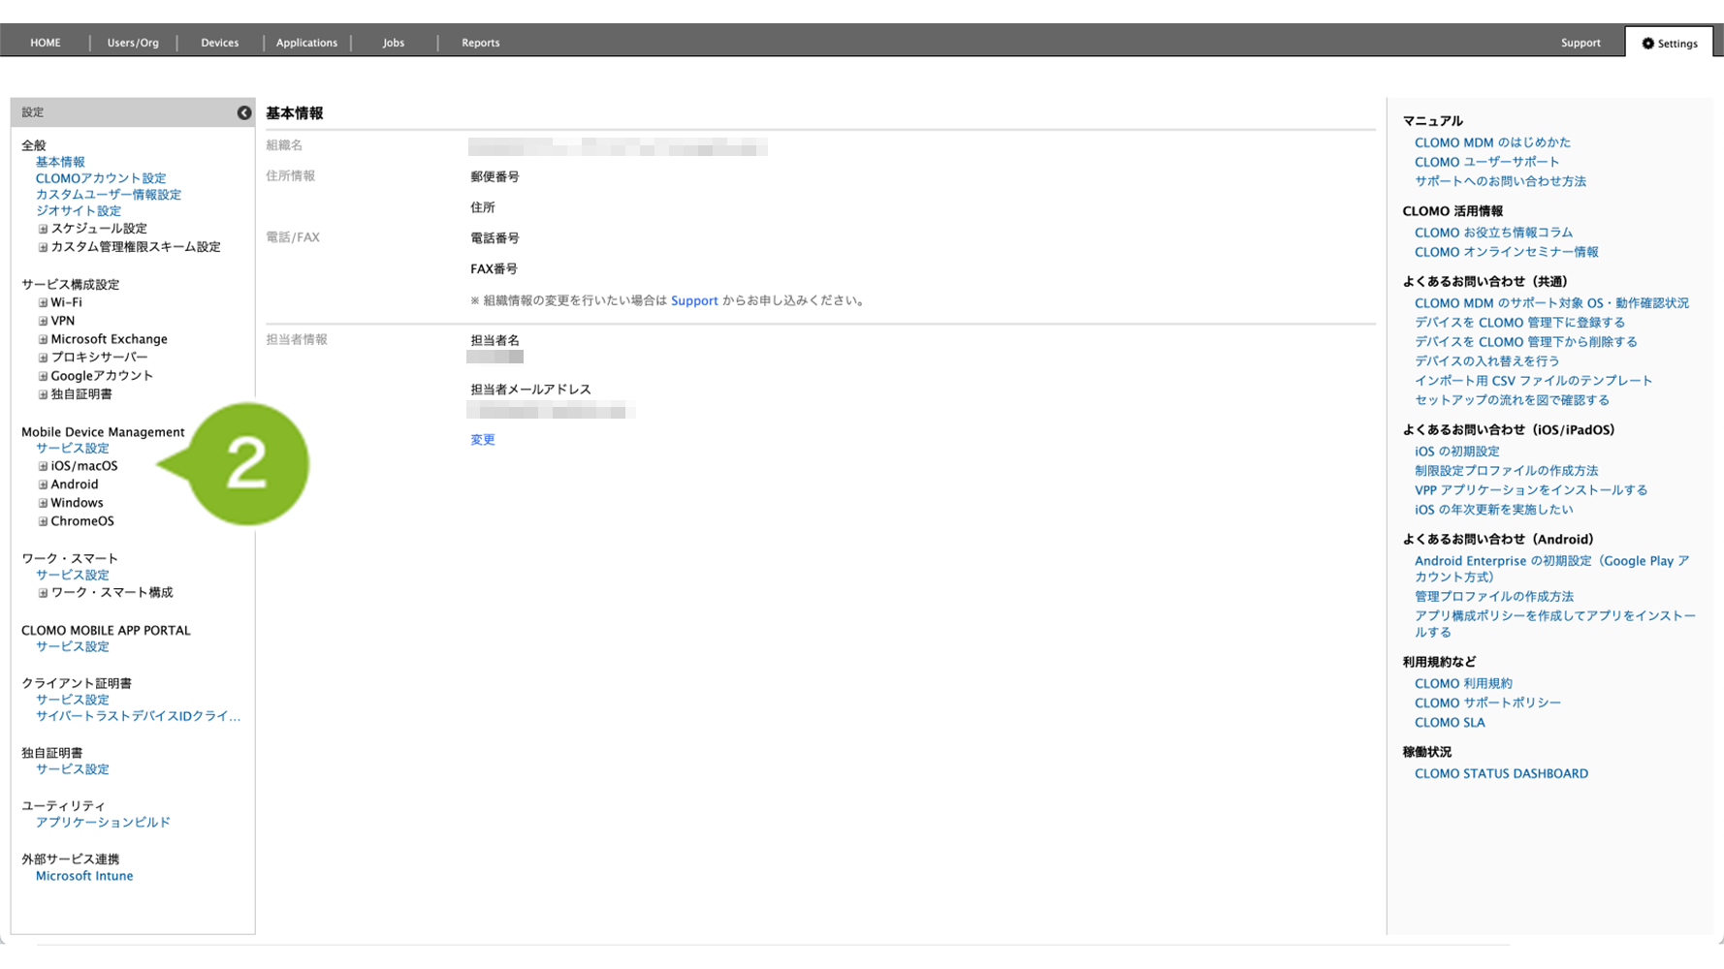Open アプリケーションビルド utility link

(103, 823)
